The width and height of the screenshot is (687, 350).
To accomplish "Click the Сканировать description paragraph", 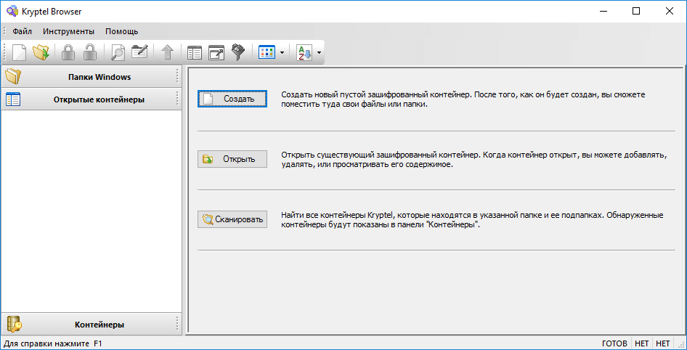I will click(x=472, y=220).
